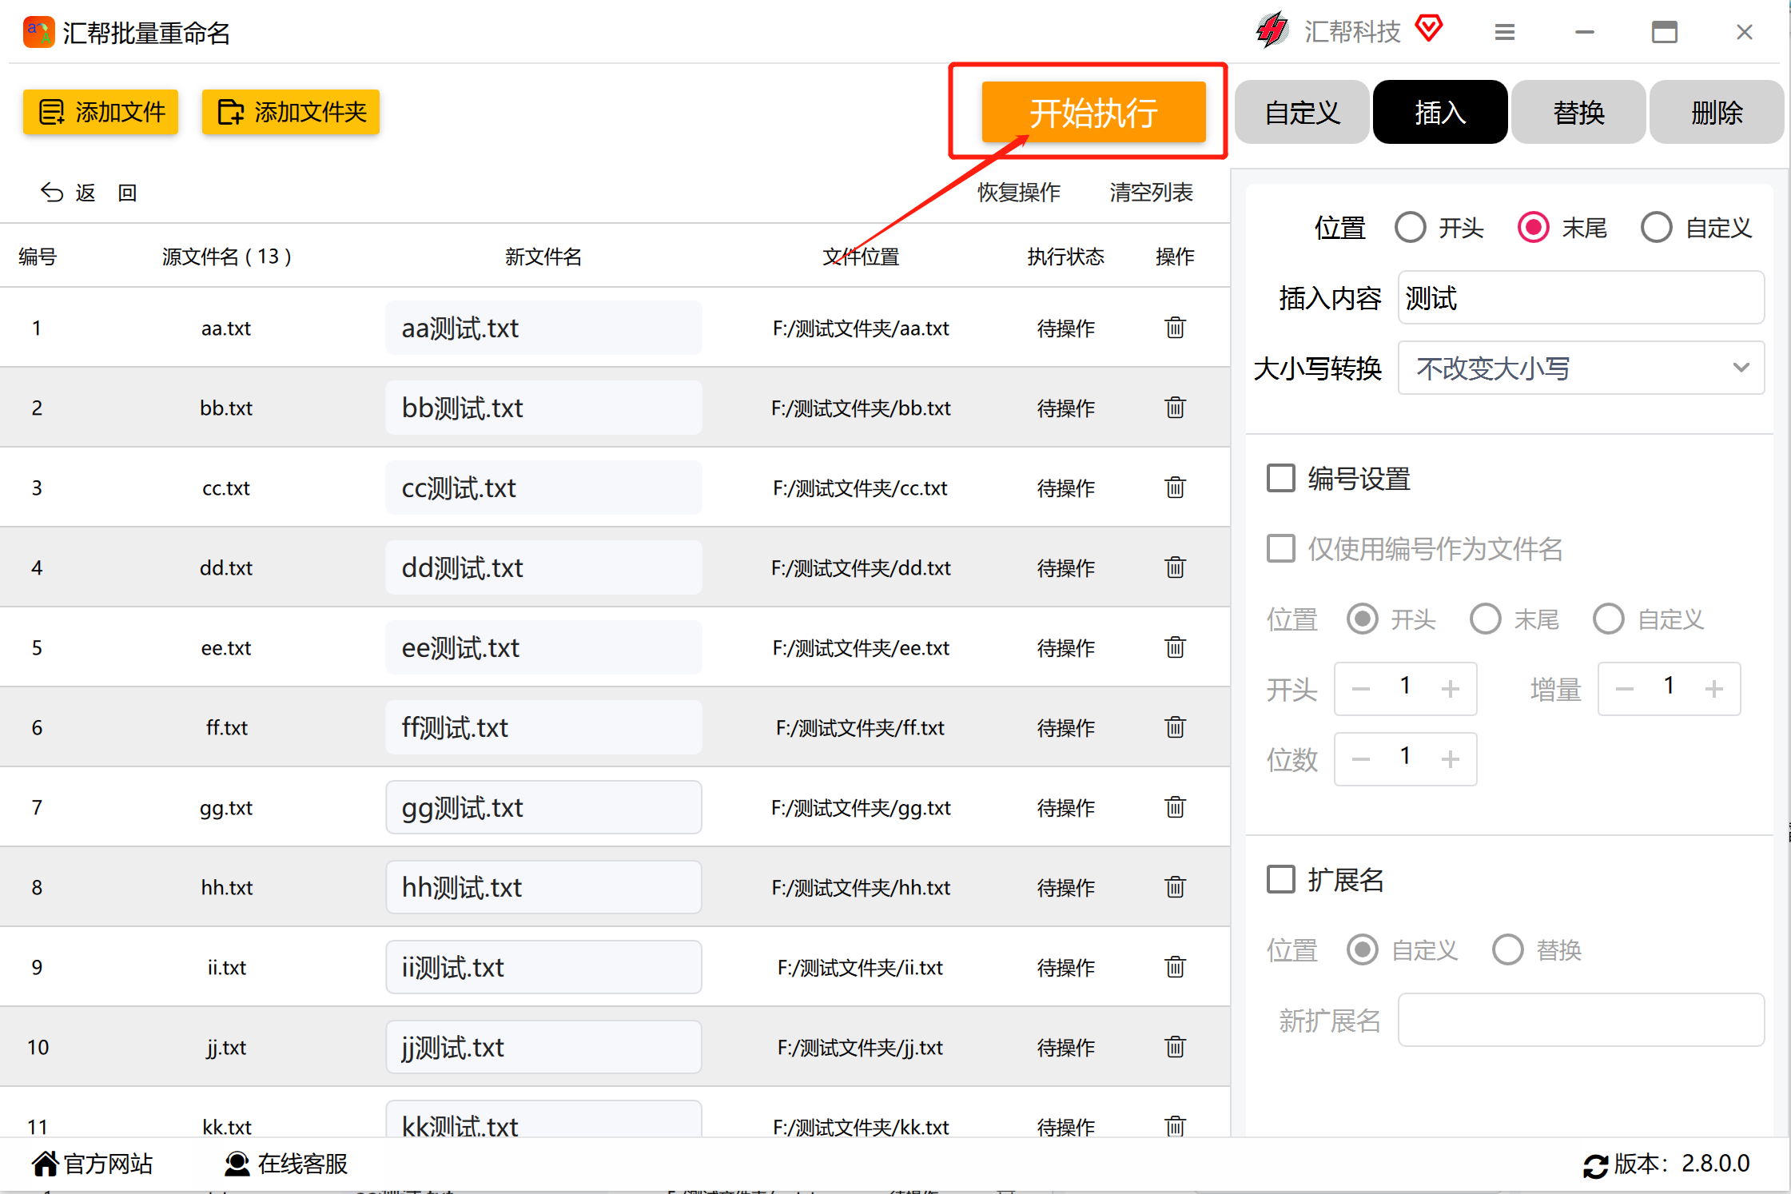The image size is (1791, 1194).
Task: Select 末尾 for insert position
Action: point(1534,228)
